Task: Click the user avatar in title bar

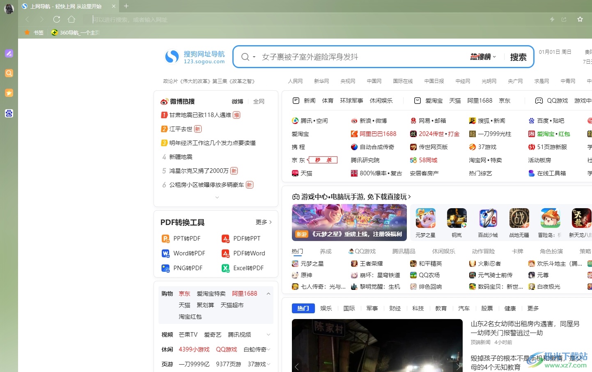Action: tap(9, 8)
